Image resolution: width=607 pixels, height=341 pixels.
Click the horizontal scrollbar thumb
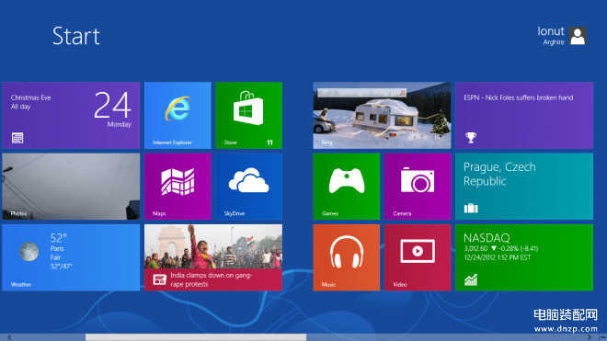[196, 337]
